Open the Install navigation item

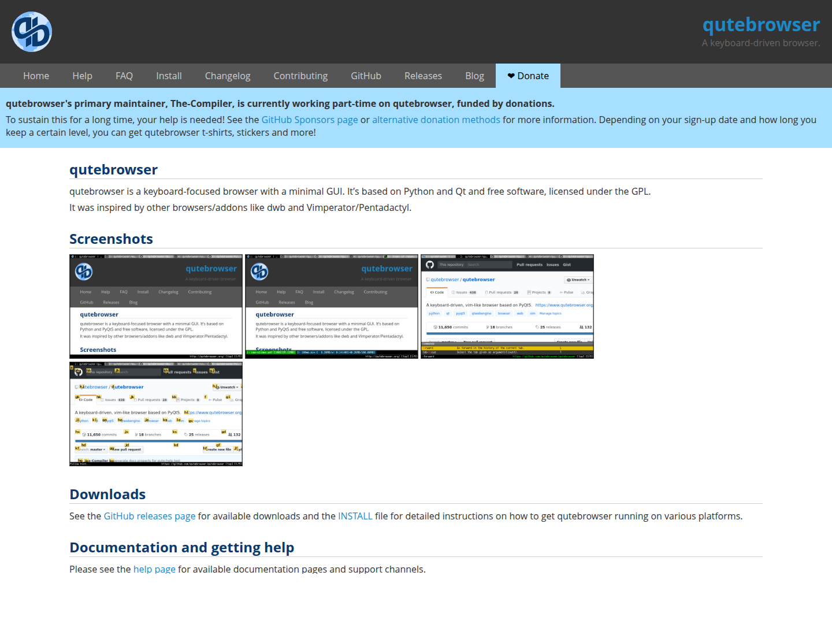click(x=169, y=76)
